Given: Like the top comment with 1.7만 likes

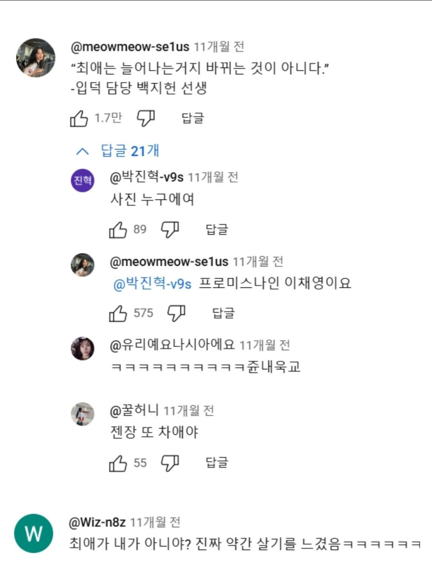Looking at the screenshot, I should pyautogui.click(x=79, y=118).
